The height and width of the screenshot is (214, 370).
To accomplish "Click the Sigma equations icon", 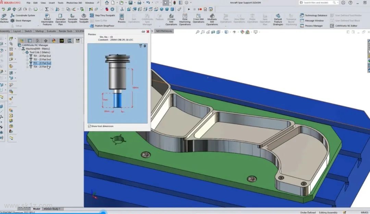I will [x=47, y=10].
